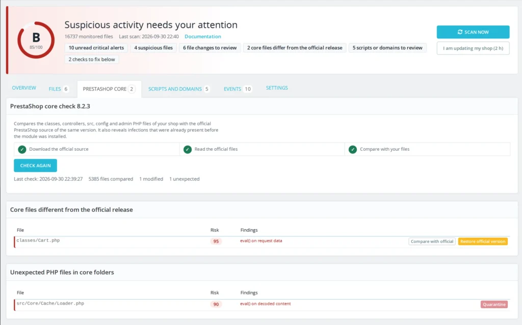
Task: Click the 6 file changes to review badge
Action: [x=210, y=48]
